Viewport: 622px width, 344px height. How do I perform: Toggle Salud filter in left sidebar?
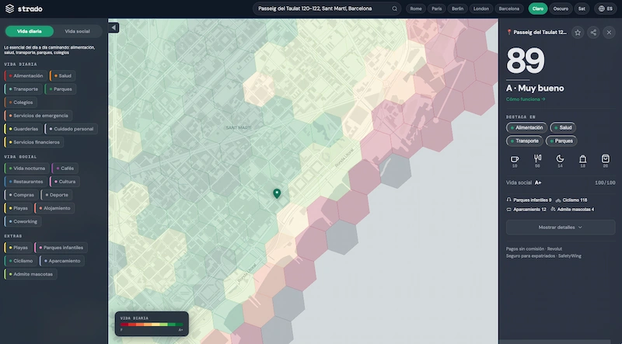click(x=62, y=75)
